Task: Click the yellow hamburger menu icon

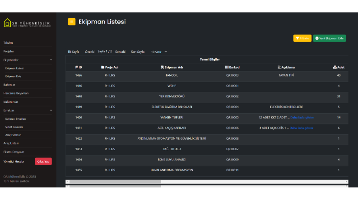Action: tap(71, 22)
